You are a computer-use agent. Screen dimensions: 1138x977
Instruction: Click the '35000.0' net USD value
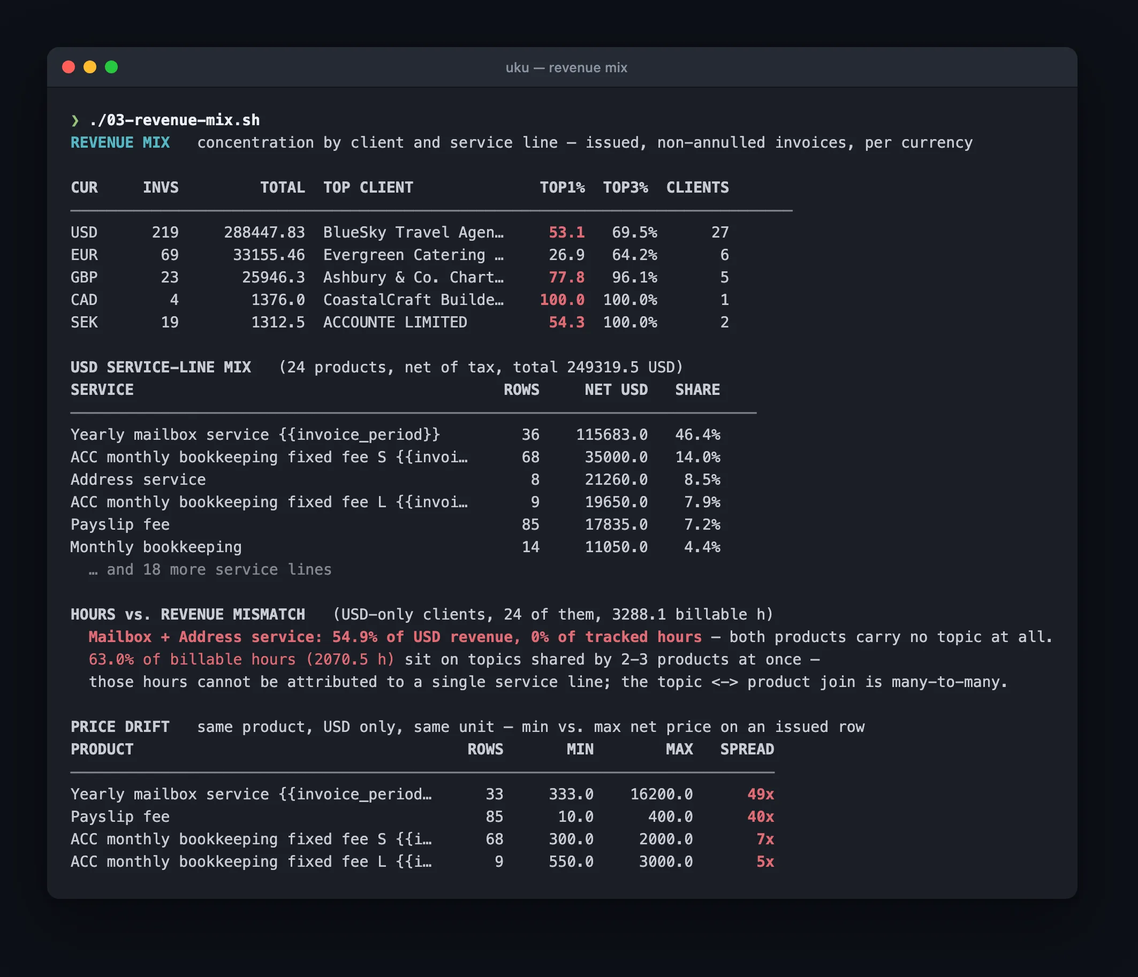(x=616, y=457)
